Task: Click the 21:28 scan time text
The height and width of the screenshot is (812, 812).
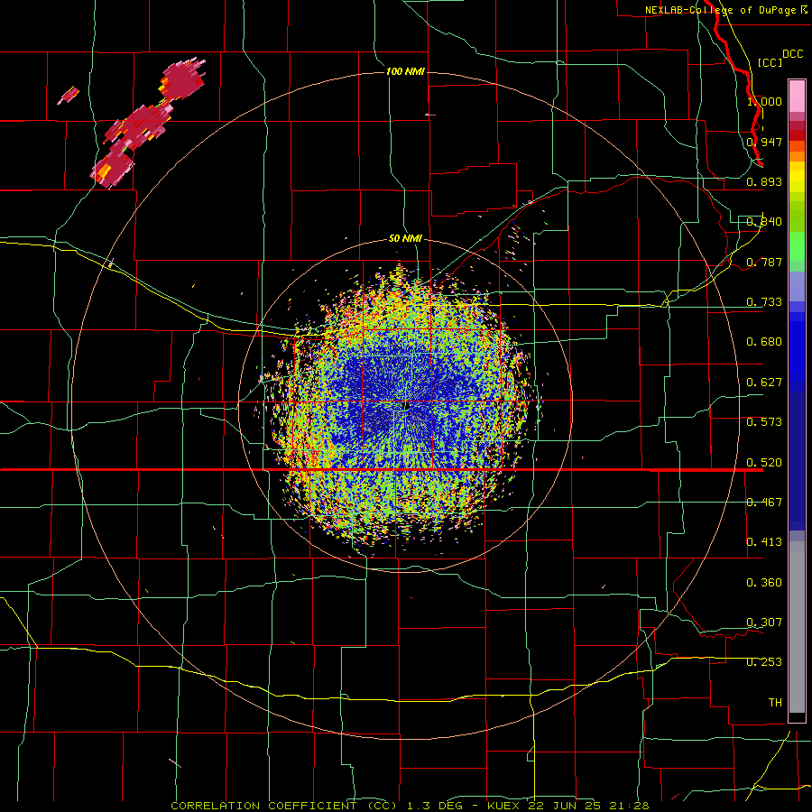Action: pos(628,806)
